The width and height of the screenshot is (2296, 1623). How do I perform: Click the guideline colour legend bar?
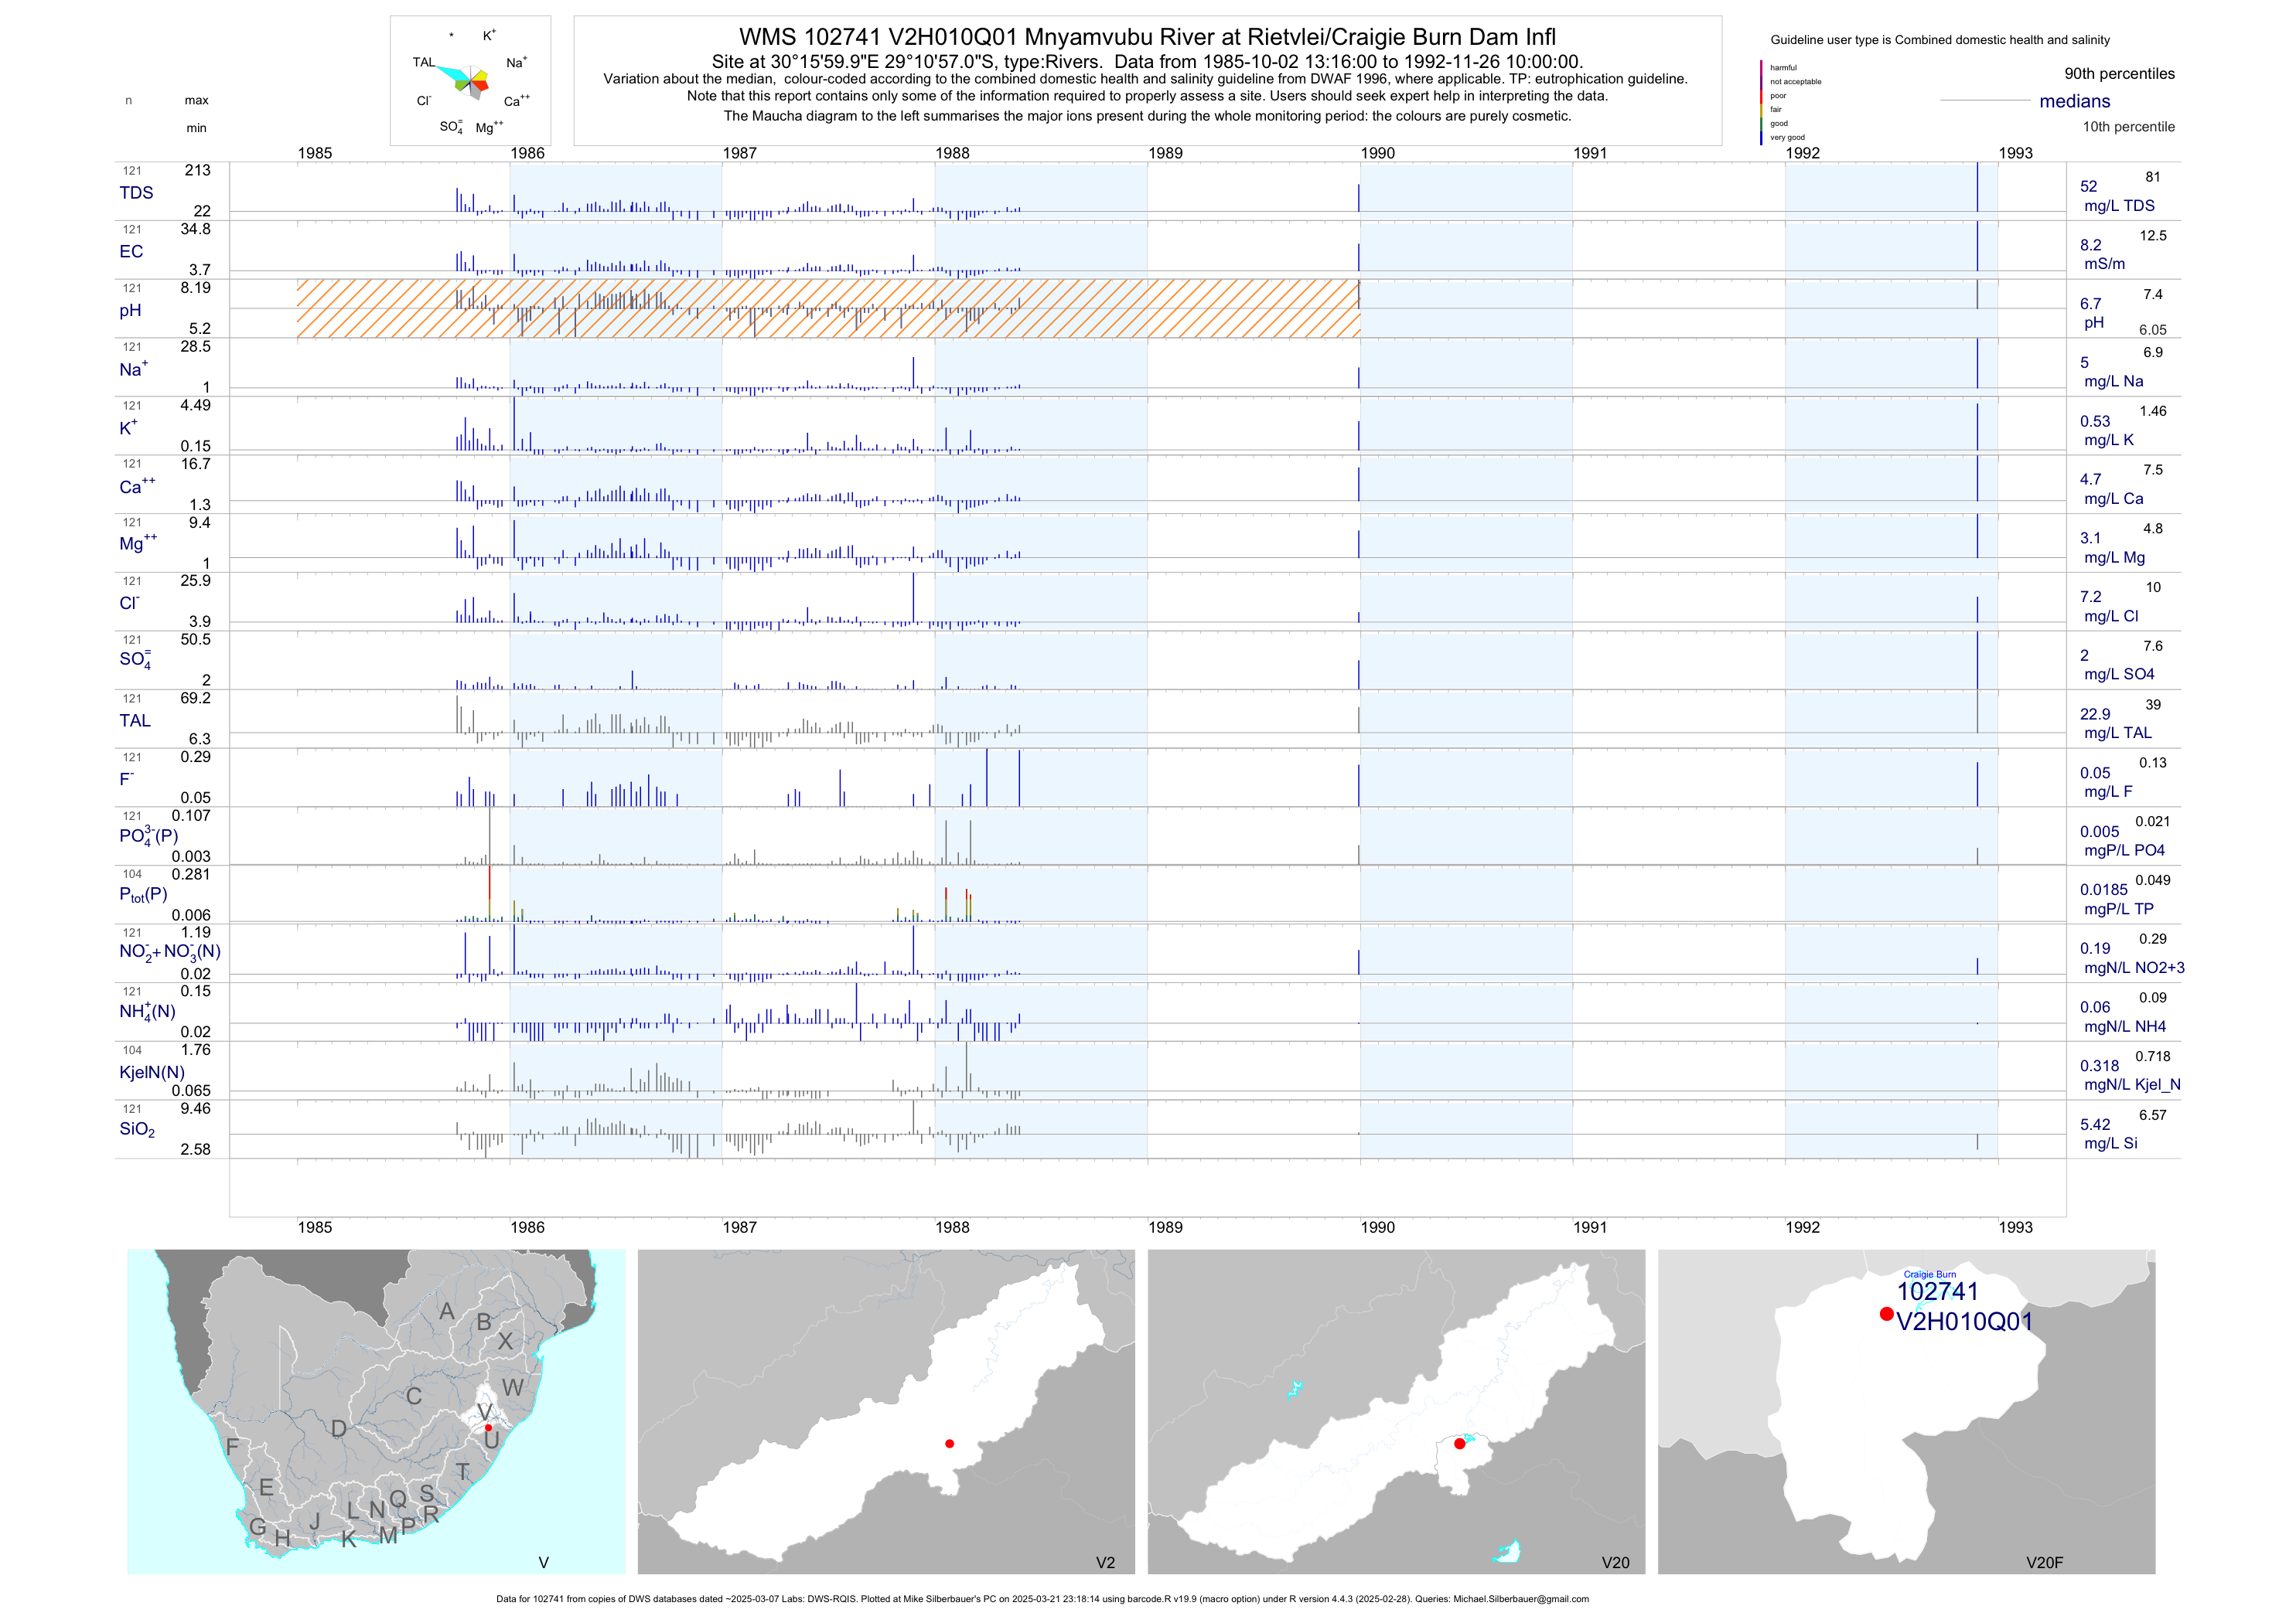(x=1761, y=102)
